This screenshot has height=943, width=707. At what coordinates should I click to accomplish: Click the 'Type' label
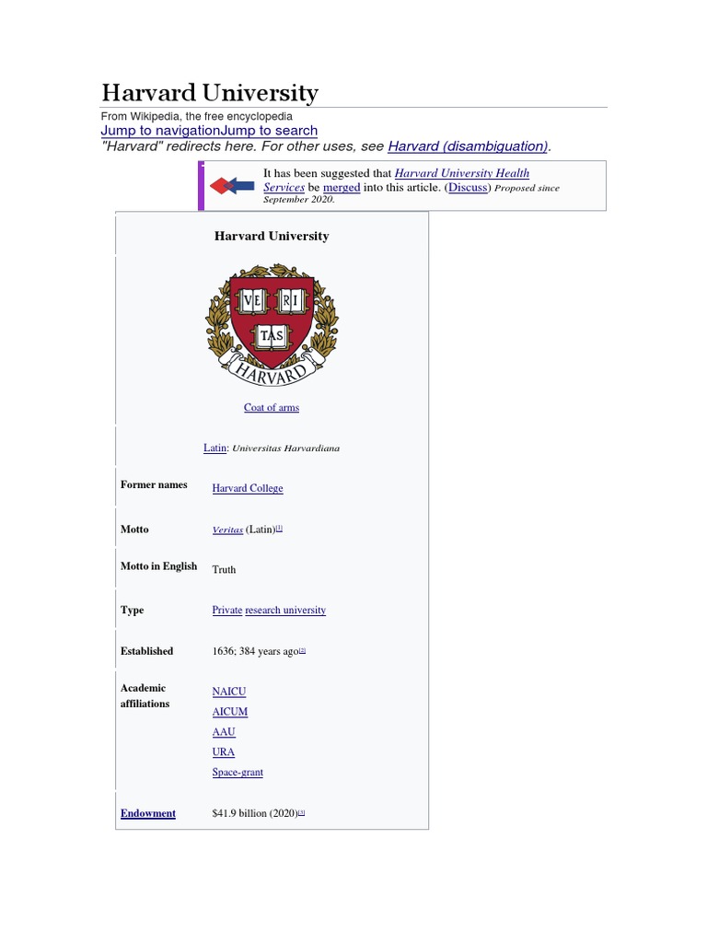[x=133, y=610]
